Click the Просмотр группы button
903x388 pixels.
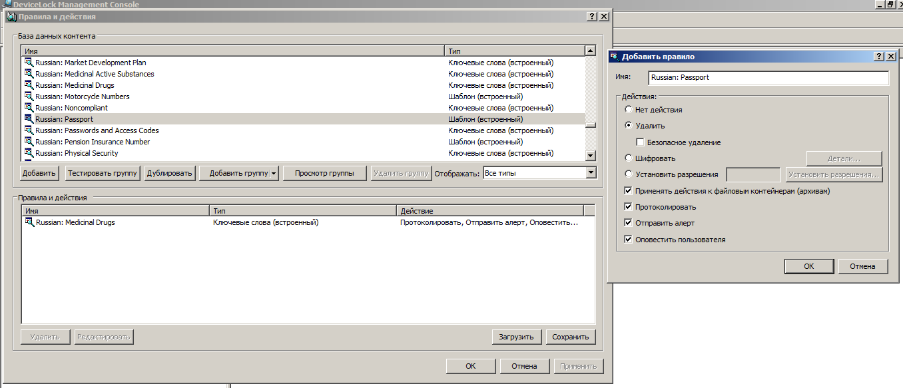click(325, 173)
